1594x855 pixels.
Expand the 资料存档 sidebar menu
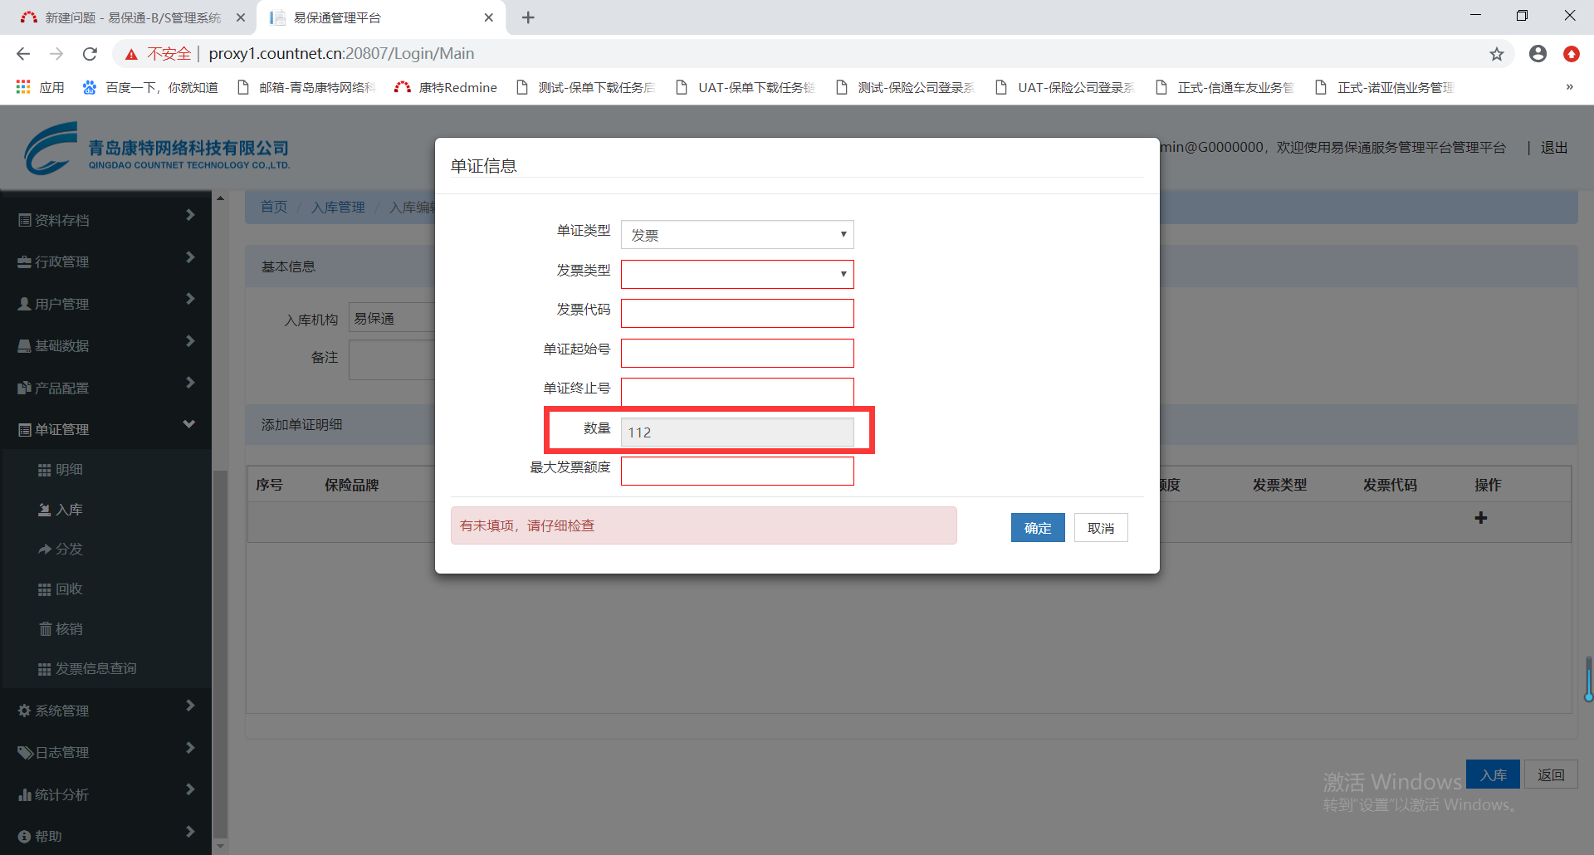(106, 220)
